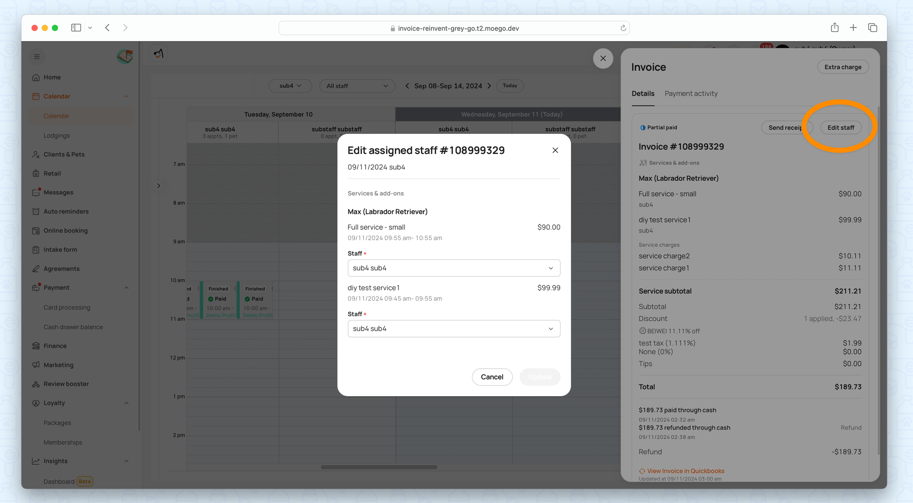913x503 pixels.
Task: Click the Auto reminders icon
Action: pyautogui.click(x=36, y=212)
